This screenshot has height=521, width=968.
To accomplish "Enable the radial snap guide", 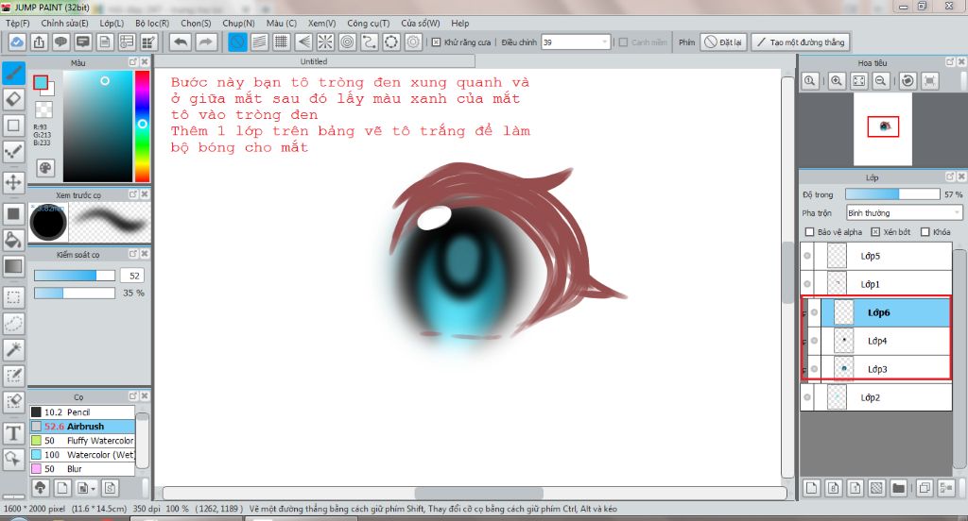I will [325, 42].
